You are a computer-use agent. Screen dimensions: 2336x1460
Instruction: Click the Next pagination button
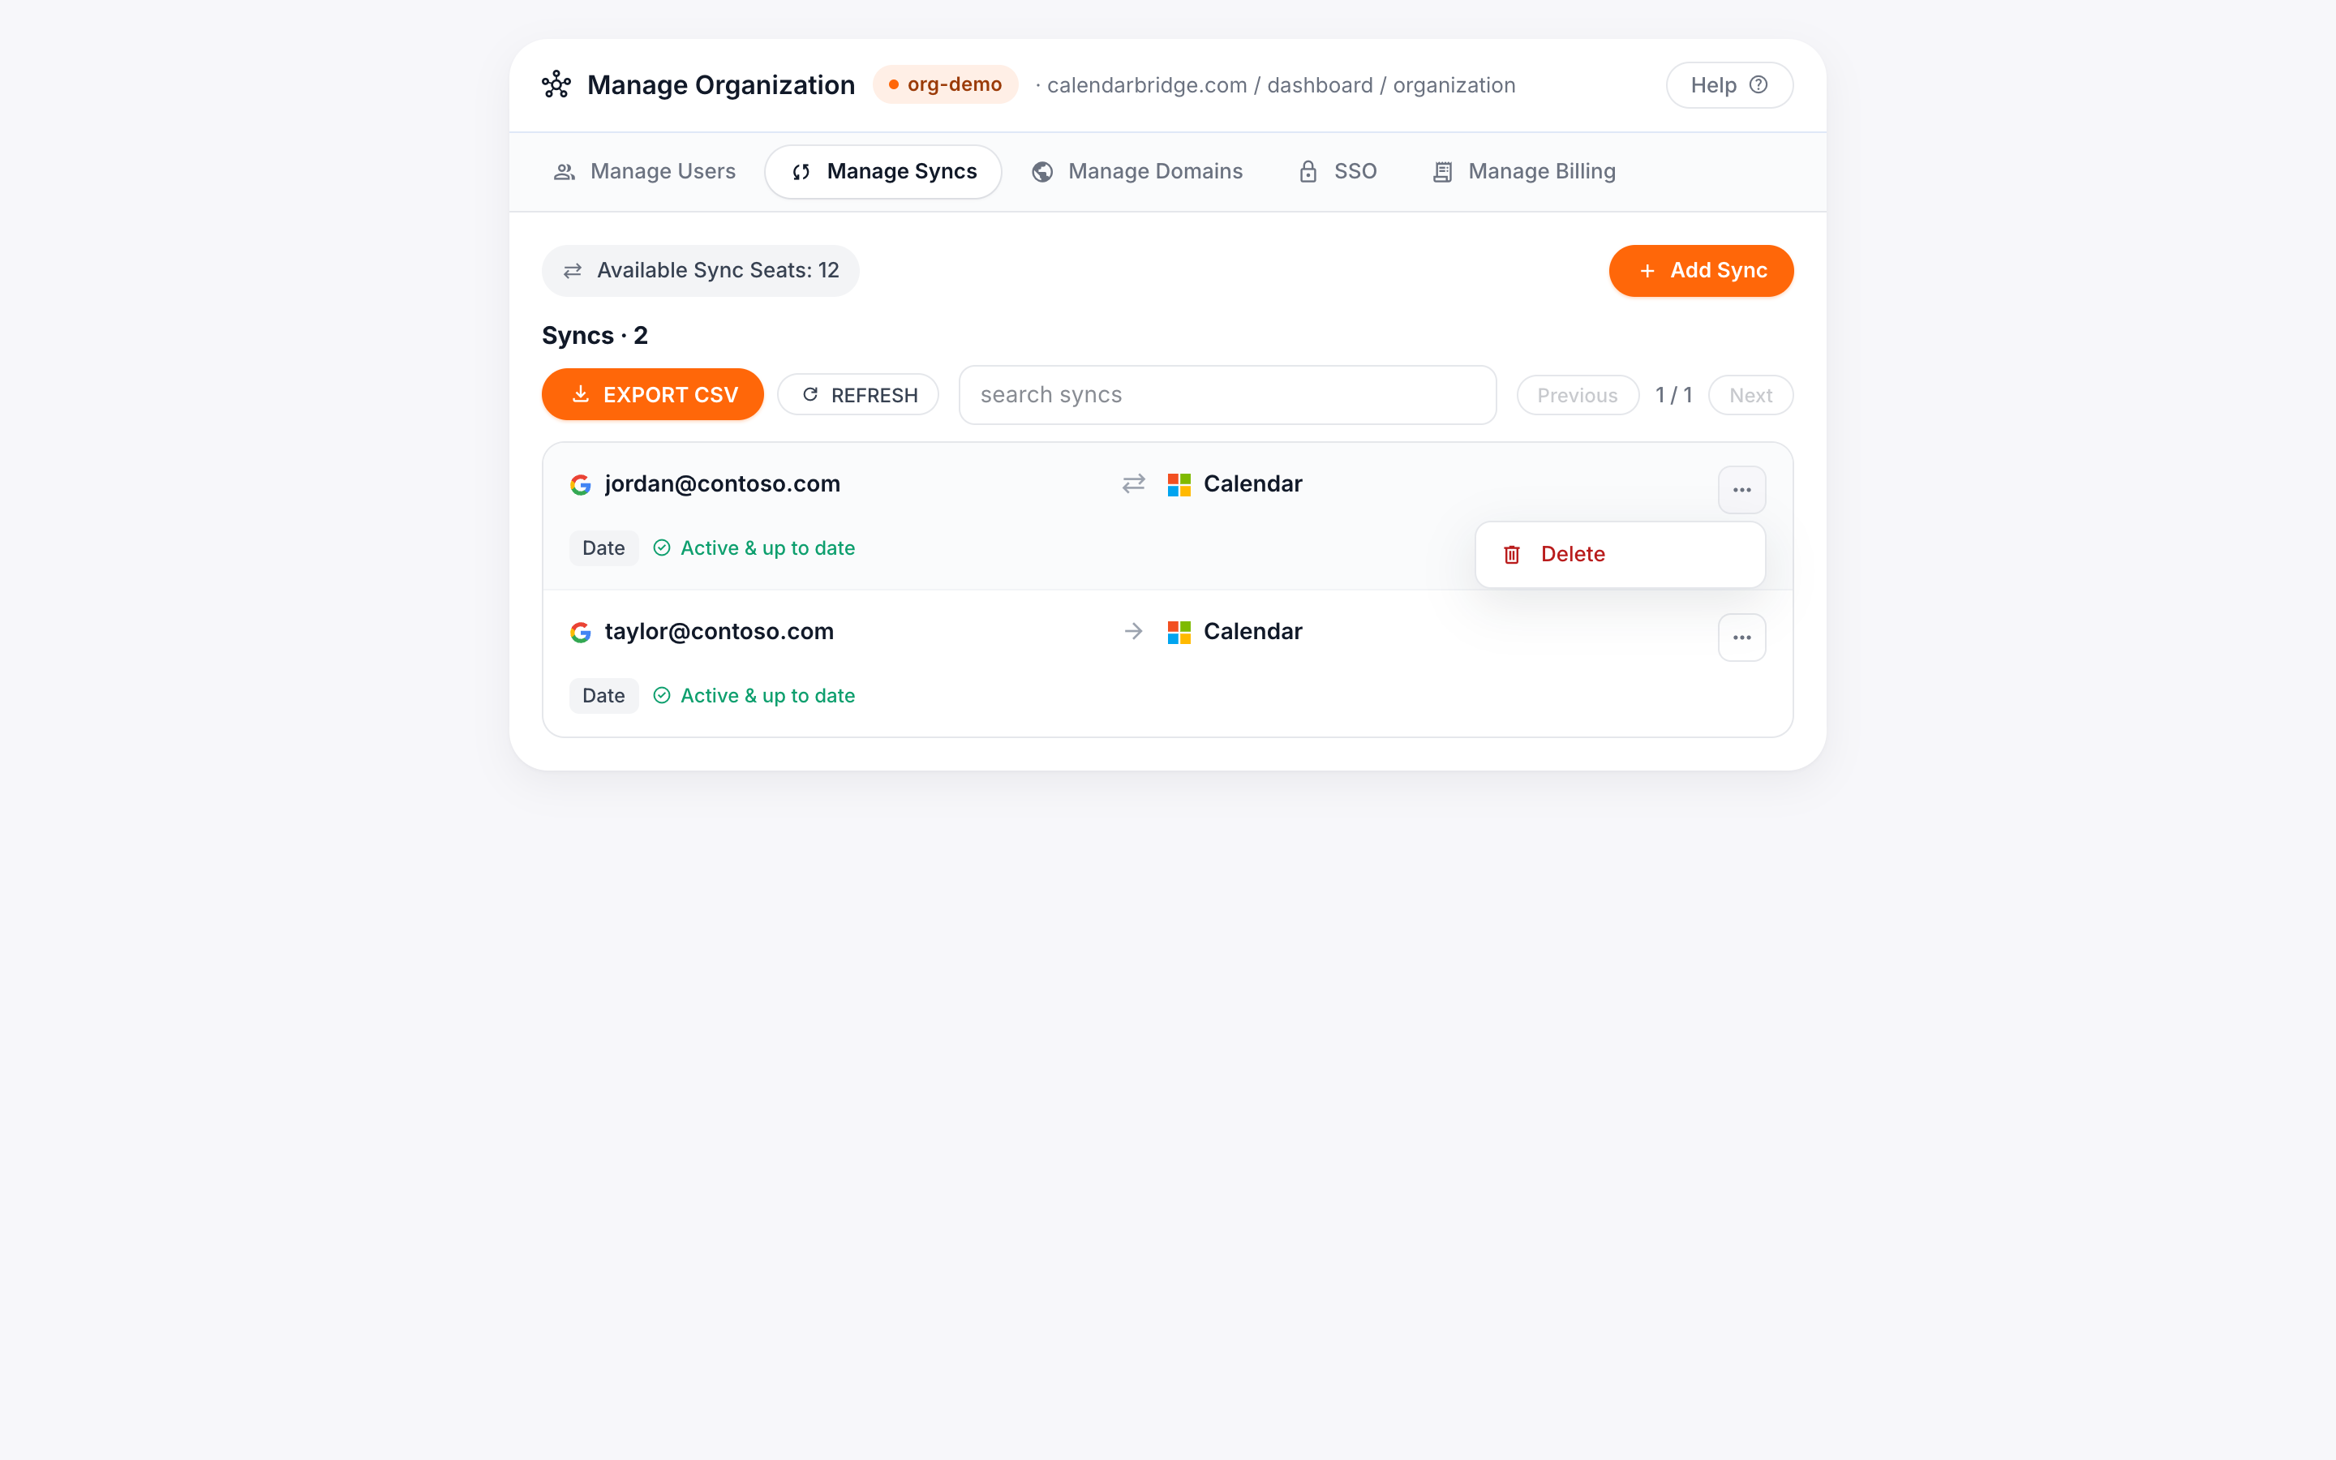tap(1750, 395)
